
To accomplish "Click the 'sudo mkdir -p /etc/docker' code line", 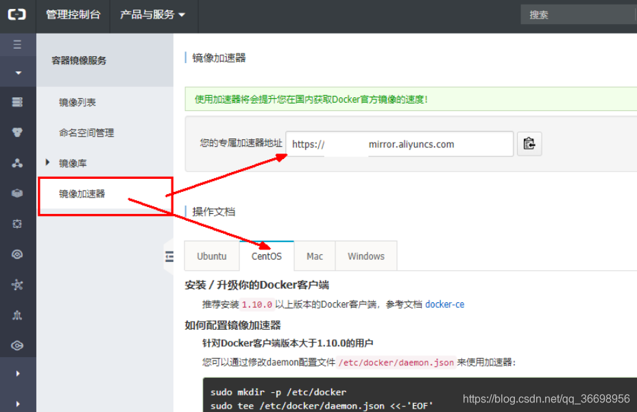I will pyautogui.click(x=278, y=392).
